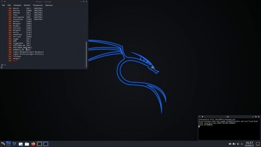Click the 'Danish' row in the list
This screenshot has height=147, width=261.
click(x=25, y=11)
